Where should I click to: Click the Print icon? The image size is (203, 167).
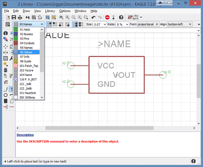coord(20,17)
